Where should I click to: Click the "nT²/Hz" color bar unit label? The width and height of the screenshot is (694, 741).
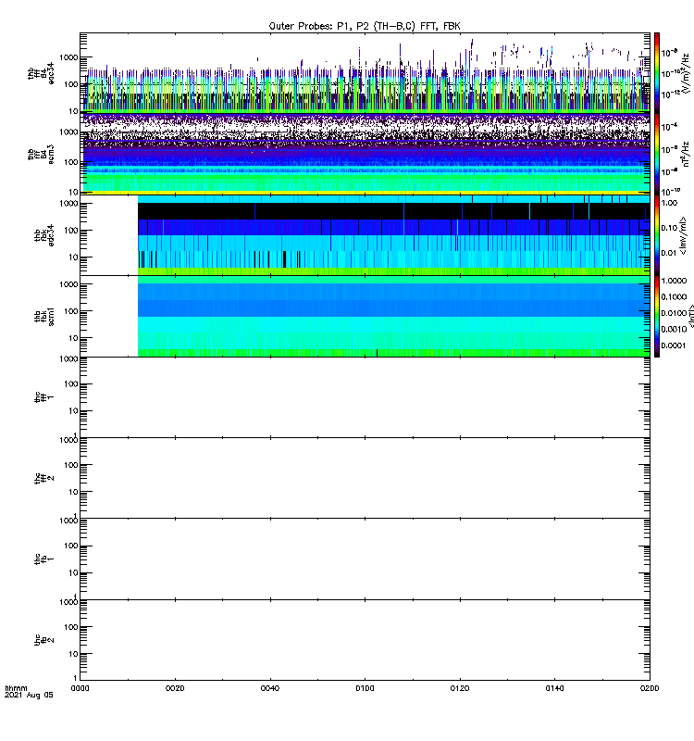[x=686, y=154]
